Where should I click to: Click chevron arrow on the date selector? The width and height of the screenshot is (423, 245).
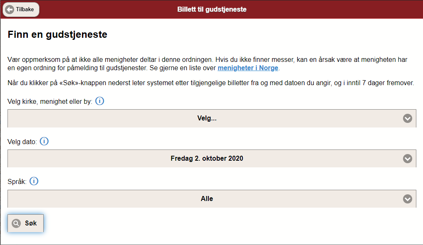407,159
